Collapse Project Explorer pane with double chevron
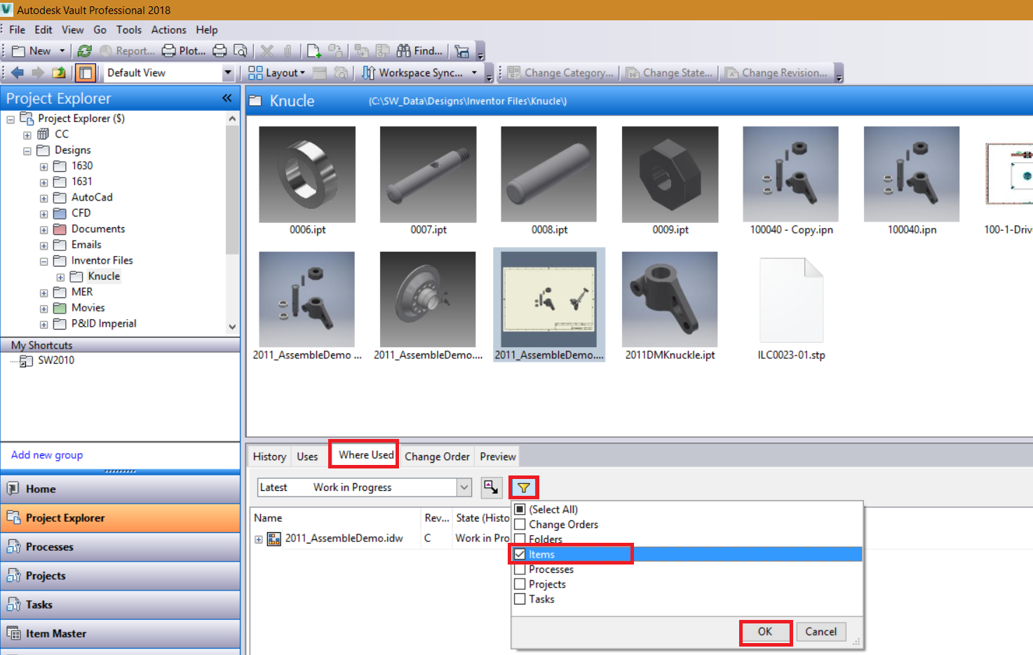This screenshot has height=655, width=1033. coord(227,98)
